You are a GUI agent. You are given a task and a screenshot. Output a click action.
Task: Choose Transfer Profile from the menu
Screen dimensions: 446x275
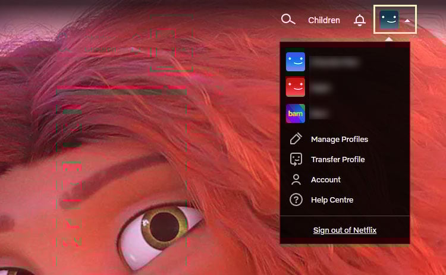pyautogui.click(x=338, y=159)
